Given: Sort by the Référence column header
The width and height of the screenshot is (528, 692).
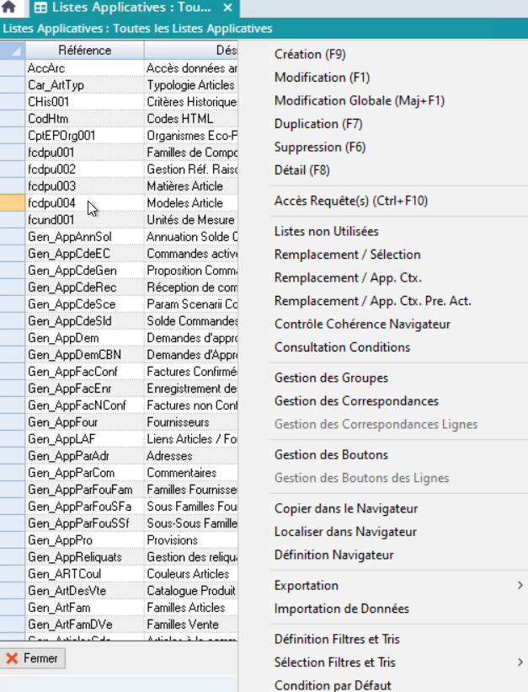Looking at the screenshot, I should [x=84, y=51].
